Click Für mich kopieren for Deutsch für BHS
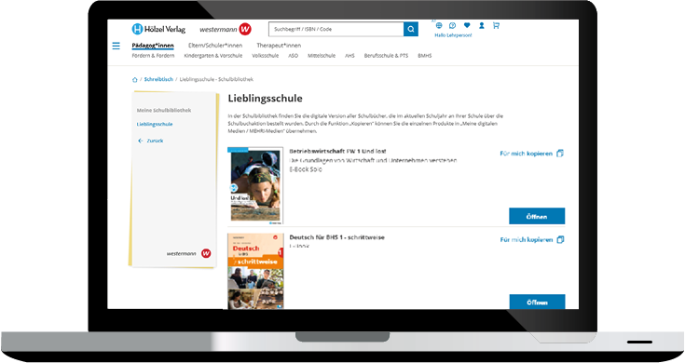 click(527, 240)
